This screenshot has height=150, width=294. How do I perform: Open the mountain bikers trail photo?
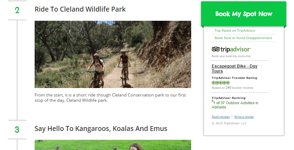113,54
